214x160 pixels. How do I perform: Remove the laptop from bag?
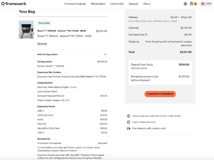click(x=42, y=44)
